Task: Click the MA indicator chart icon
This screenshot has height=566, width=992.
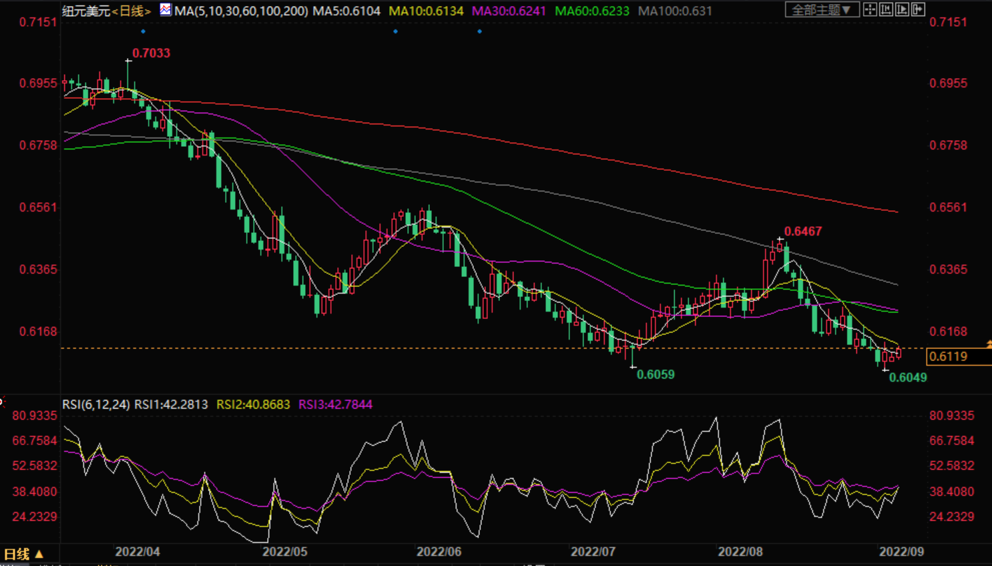Action: tap(165, 10)
